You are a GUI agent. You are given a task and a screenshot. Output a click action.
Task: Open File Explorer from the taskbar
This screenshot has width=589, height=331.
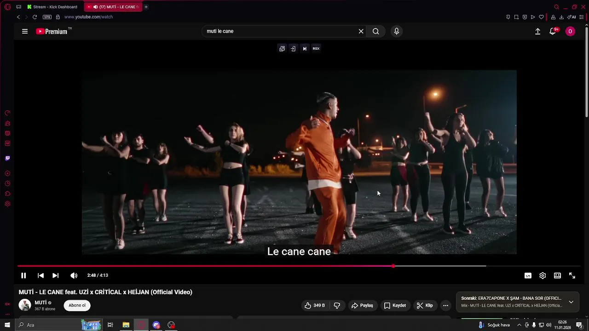pos(126,325)
